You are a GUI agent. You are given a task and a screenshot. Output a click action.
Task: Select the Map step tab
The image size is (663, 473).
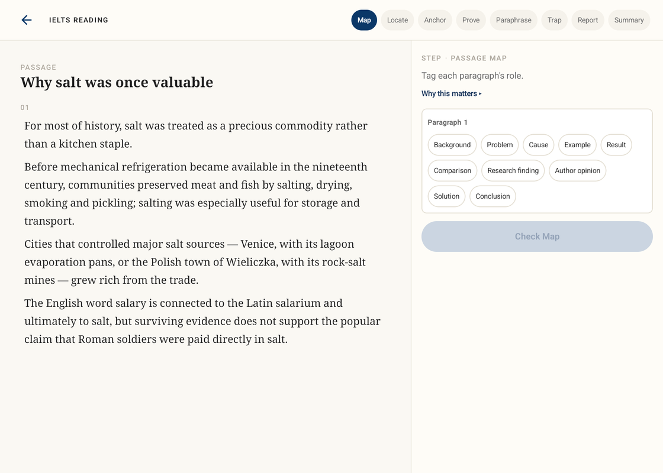[364, 20]
